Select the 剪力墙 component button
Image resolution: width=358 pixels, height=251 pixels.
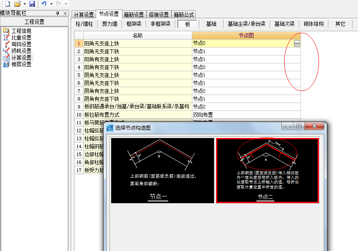click(x=109, y=24)
